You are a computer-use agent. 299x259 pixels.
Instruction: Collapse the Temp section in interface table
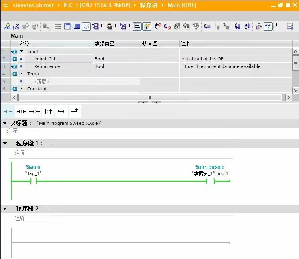coord(22,74)
